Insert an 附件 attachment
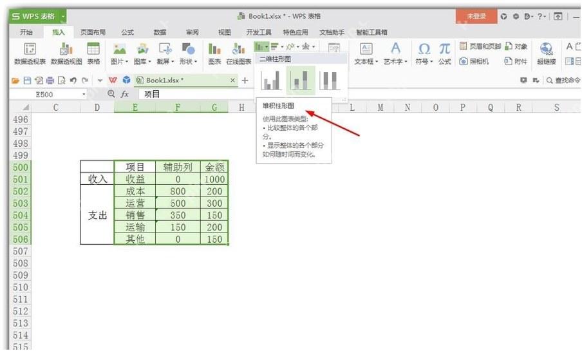This screenshot has width=582, height=351. pyautogui.click(x=516, y=61)
